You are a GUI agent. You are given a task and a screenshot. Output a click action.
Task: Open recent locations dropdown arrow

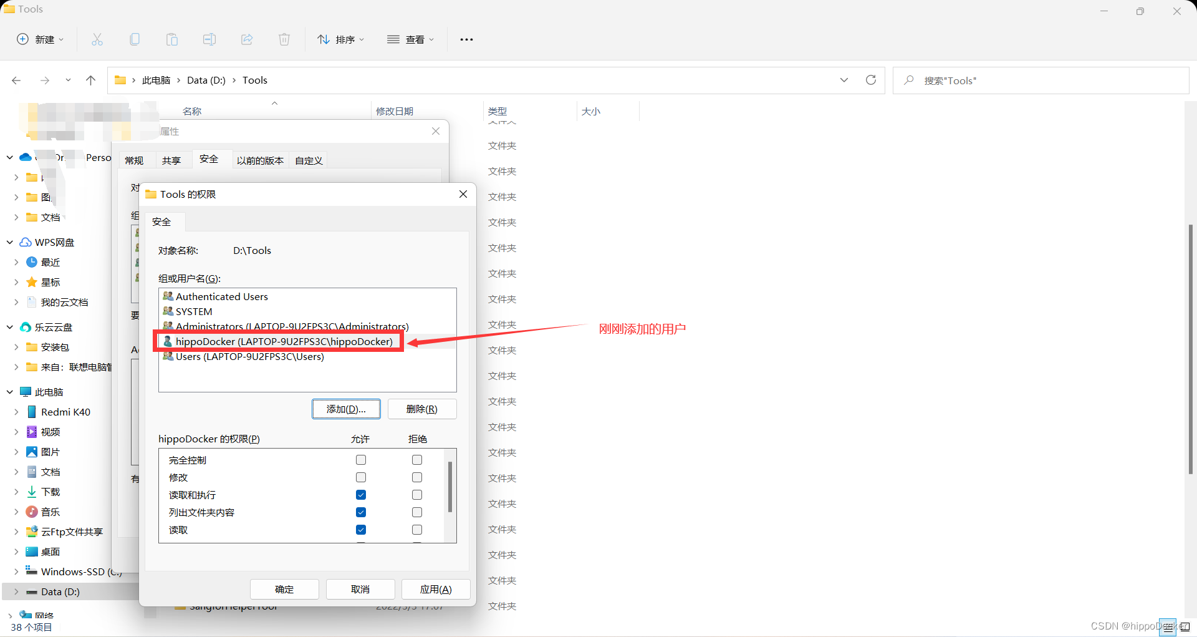click(x=68, y=80)
